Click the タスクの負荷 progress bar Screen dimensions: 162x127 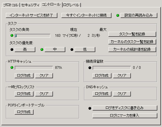(x=32, y=36)
